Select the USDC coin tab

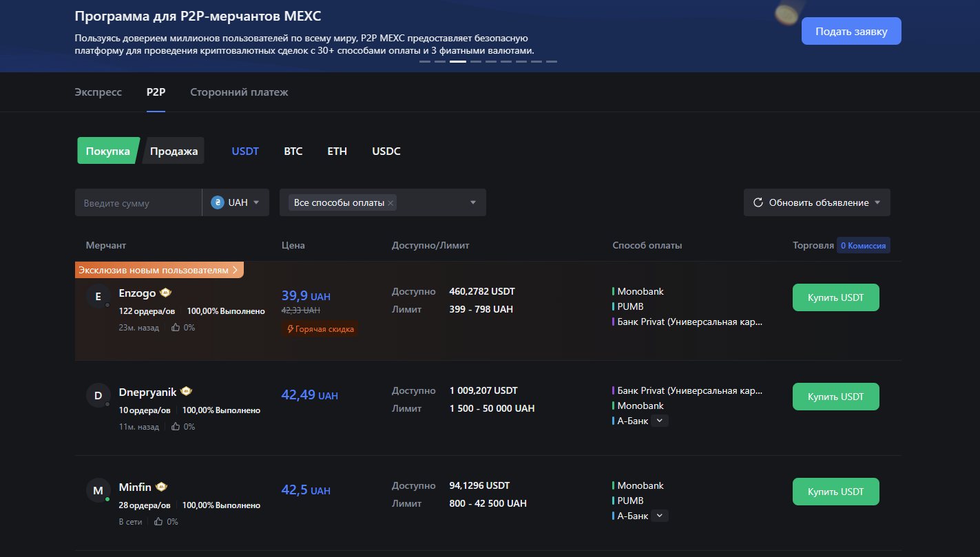386,151
